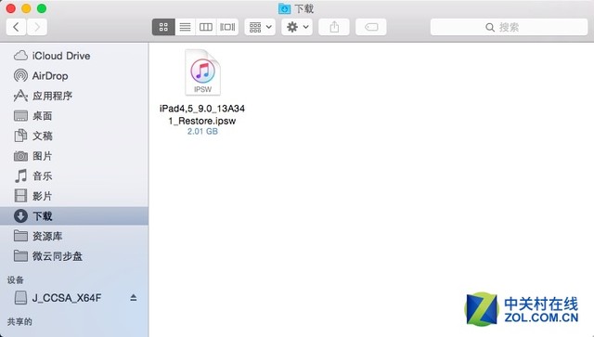Image resolution: width=594 pixels, height=337 pixels.
Task: Select the IPSW file icon
Action: pos(202,72)
